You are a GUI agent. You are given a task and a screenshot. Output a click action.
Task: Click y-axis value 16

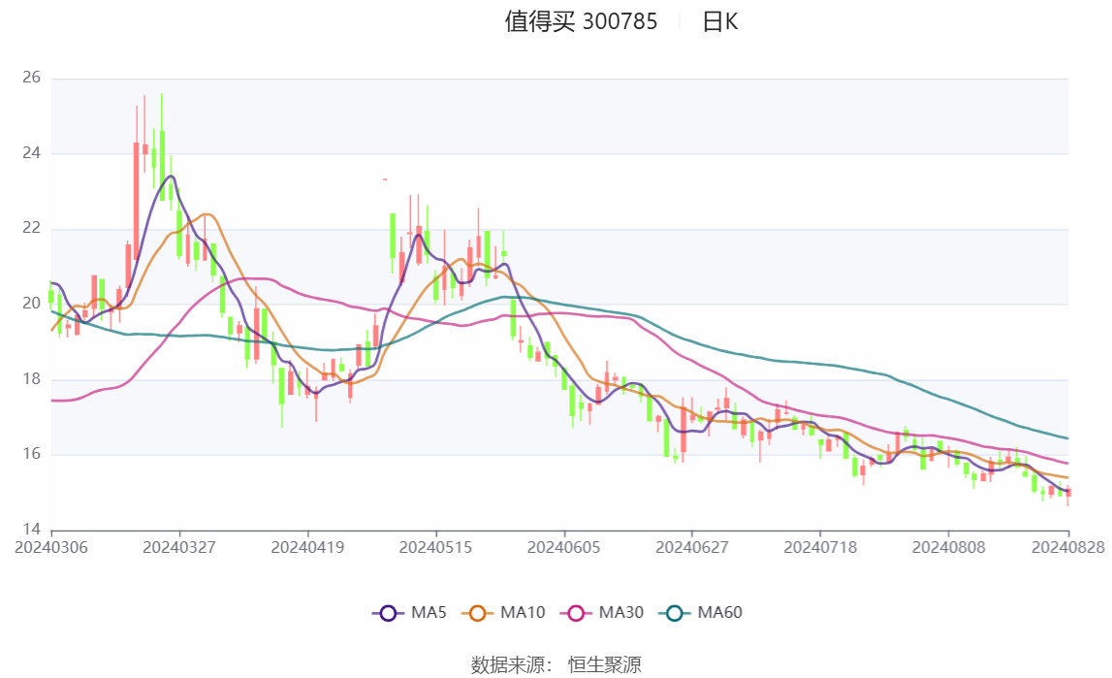(31, 454)
